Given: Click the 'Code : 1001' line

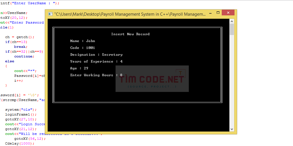Looking at the screenshot, I should (x=83, y=48).
